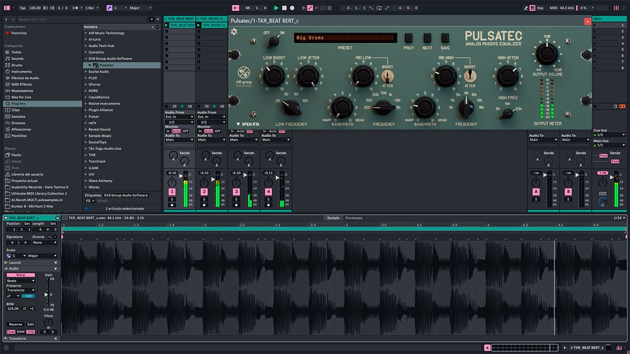Click the LOW BOOST knob
The image size is (630, 354).
tap(274, 77)
